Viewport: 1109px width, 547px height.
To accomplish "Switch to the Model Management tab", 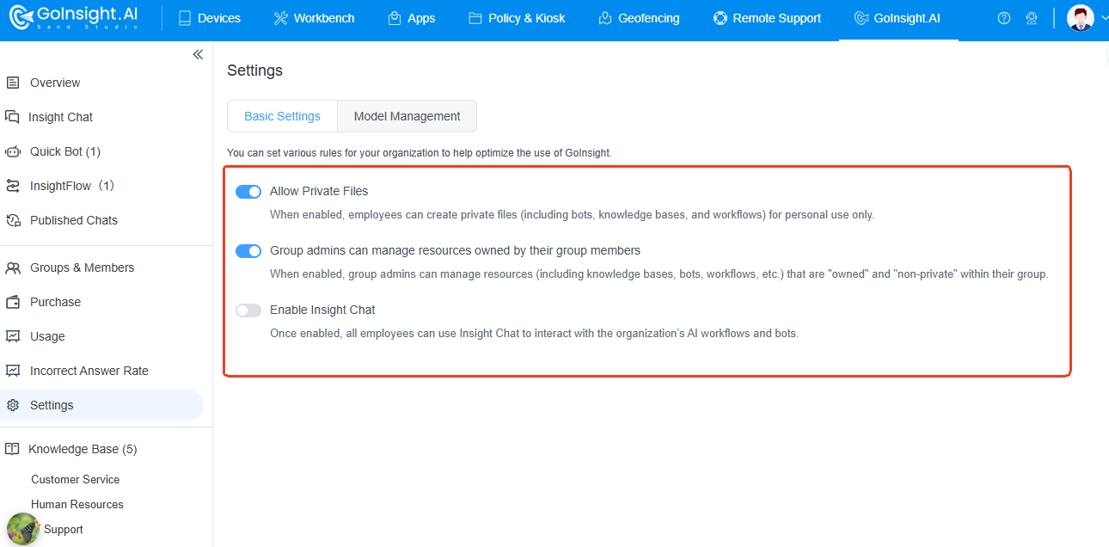I will (x=407, y=116).
